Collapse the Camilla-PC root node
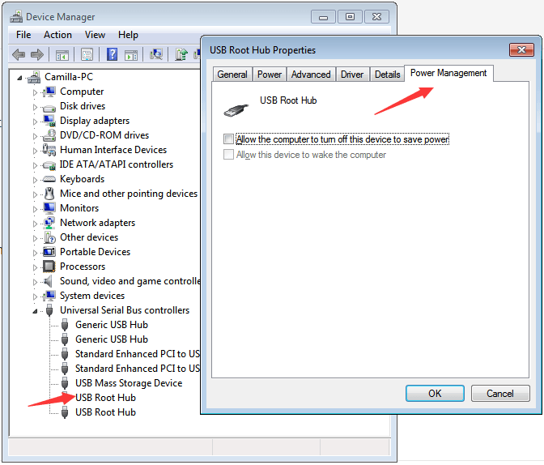544x465 pixels. pyautogui.click(x=19, y=78)
